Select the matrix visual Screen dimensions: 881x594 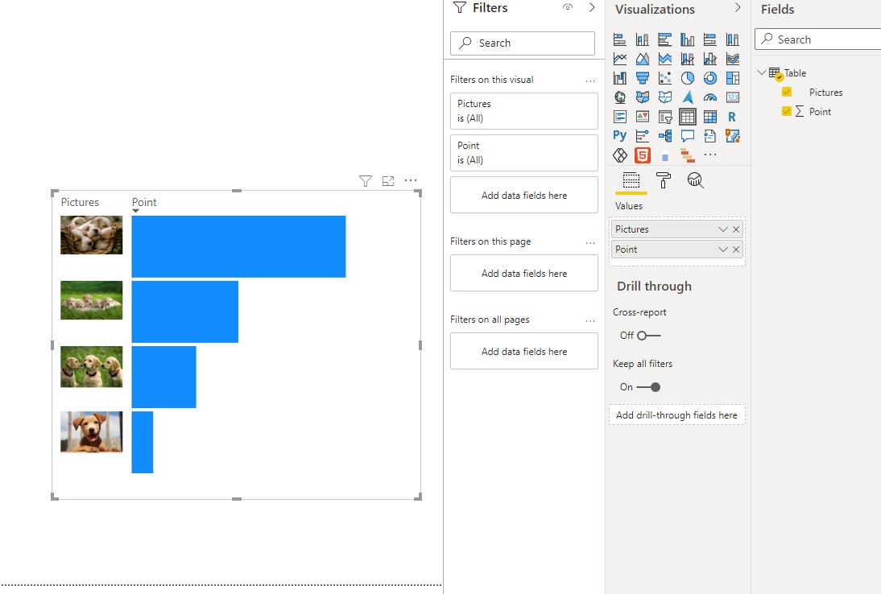(709, 117)
